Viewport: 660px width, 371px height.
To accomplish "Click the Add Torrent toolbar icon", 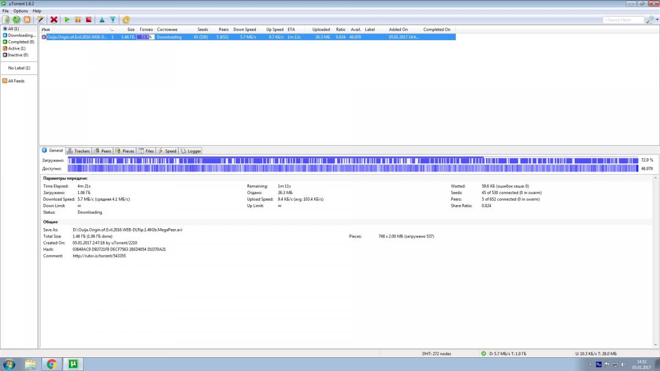I will (6, 20).
